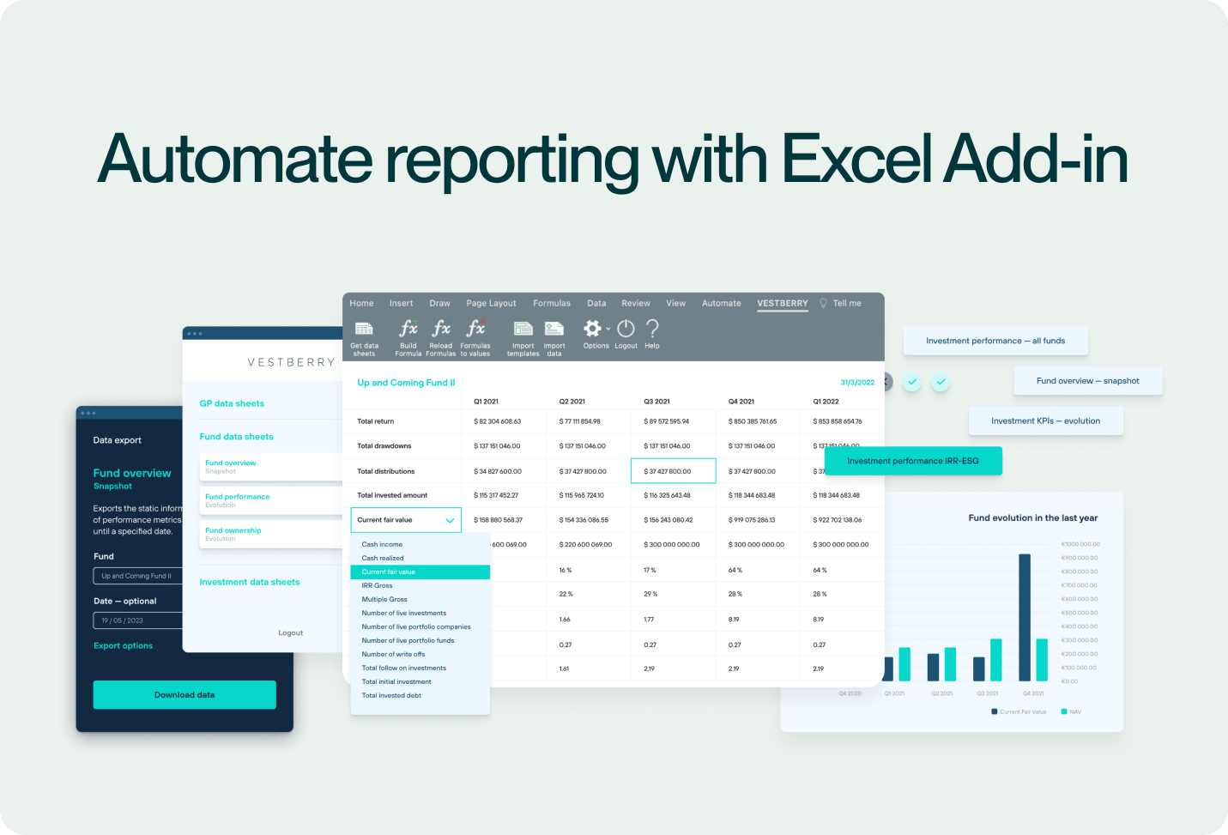The width and height of the screenshot is (1228, 835).
Task: Click the Reload Formulas fx icon
Action: (x=441, y=328)
